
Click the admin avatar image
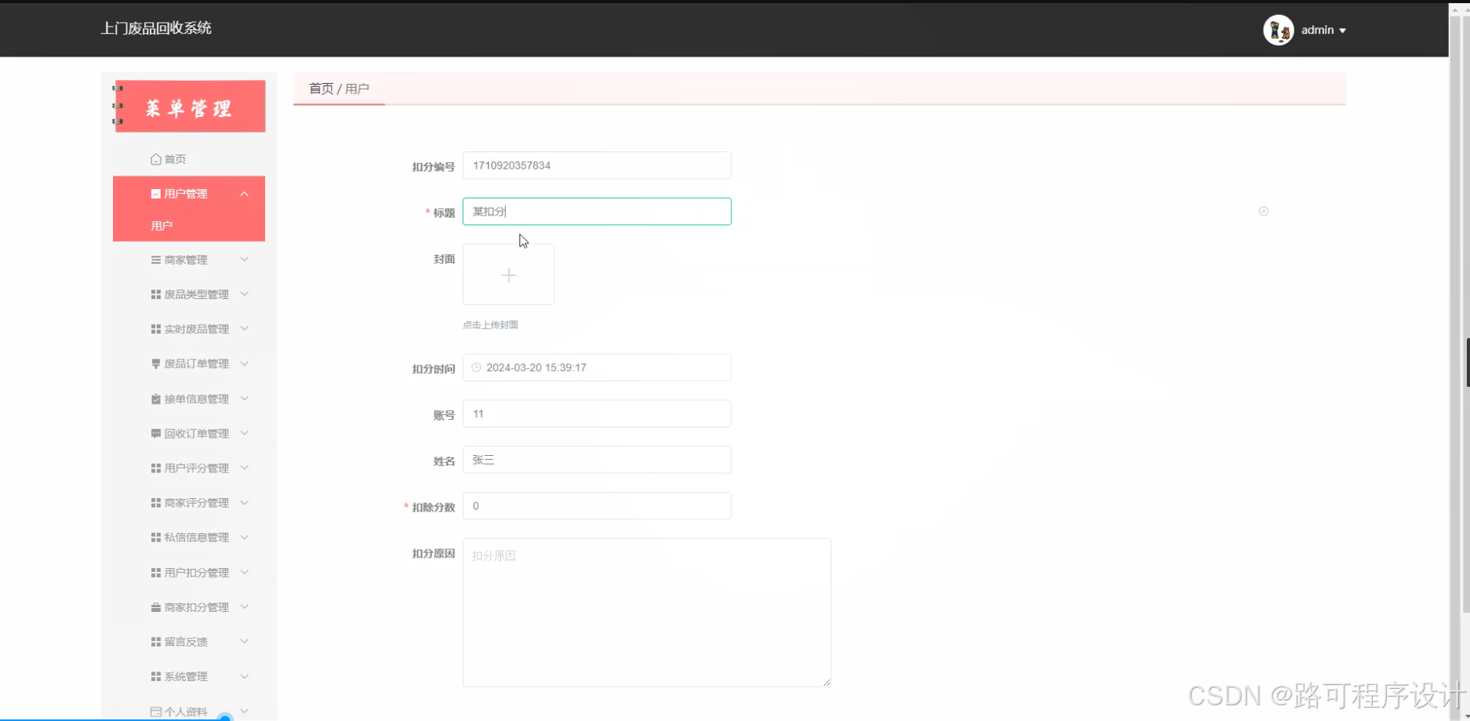pyautogui.click(x=1278, y=30)
